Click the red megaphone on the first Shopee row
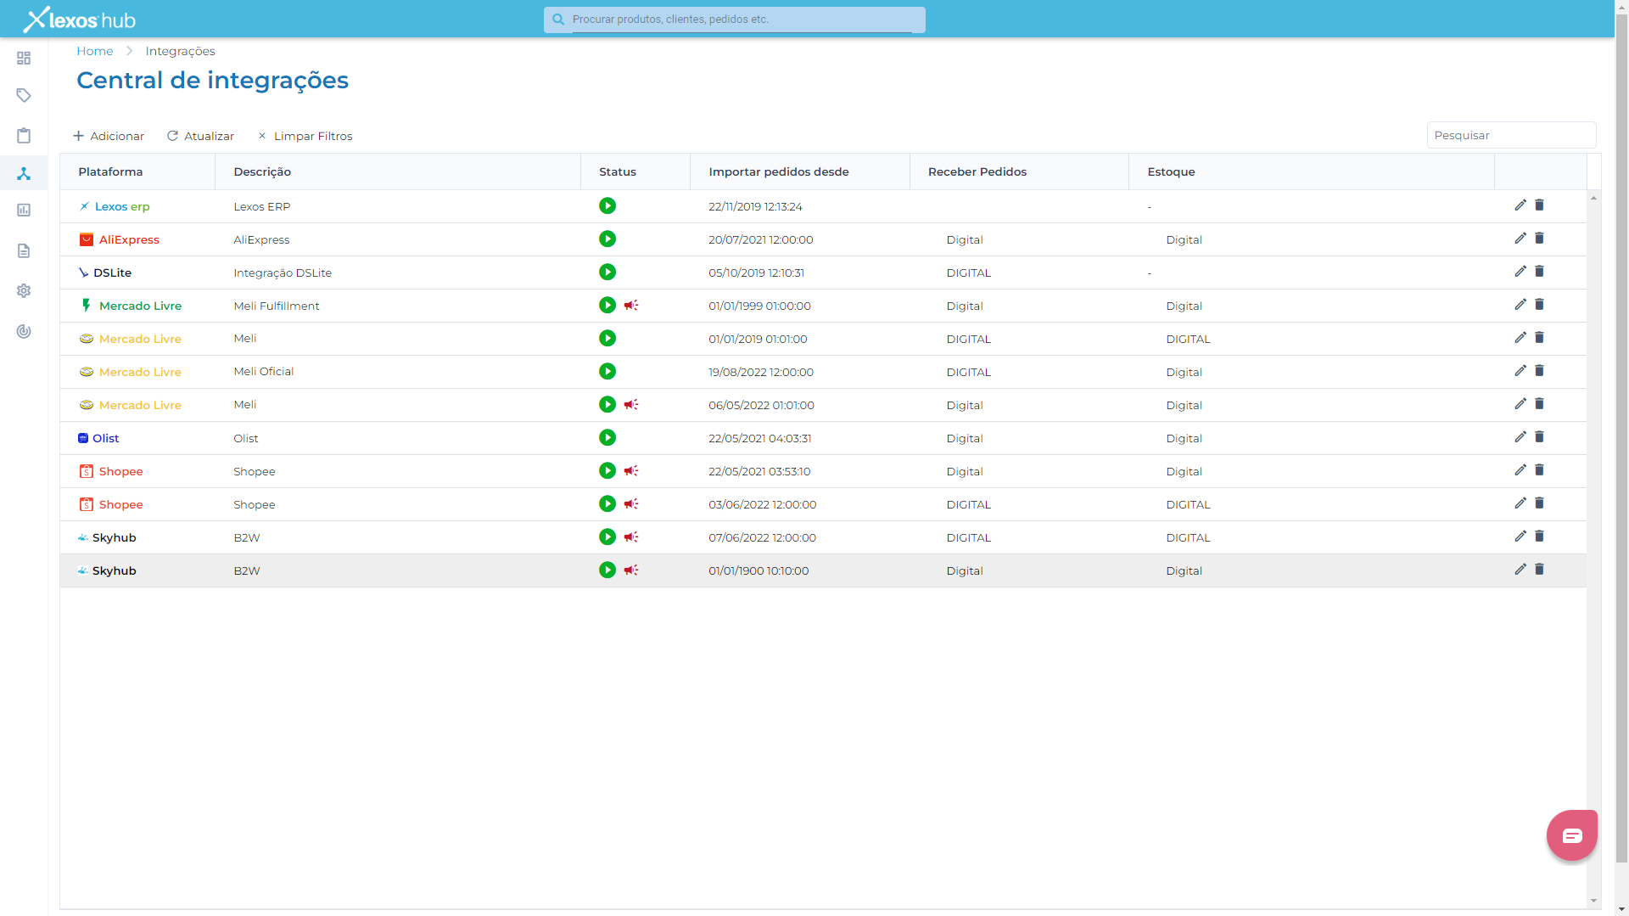The width and height of the screenshot is (1629, 916). tap(631, 470)
